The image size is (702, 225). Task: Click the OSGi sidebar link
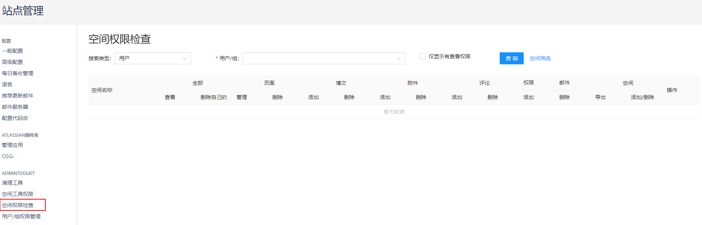(8, 156)
